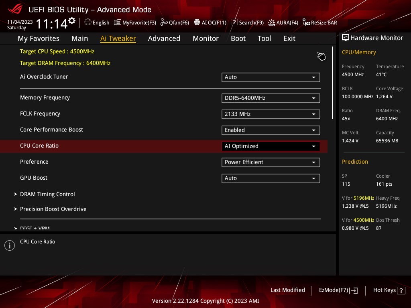Click the 41°C temperature value

click(381, 74)
